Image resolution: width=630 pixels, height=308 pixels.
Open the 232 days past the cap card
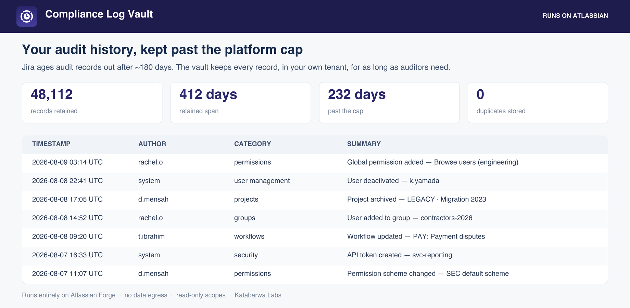389,103
